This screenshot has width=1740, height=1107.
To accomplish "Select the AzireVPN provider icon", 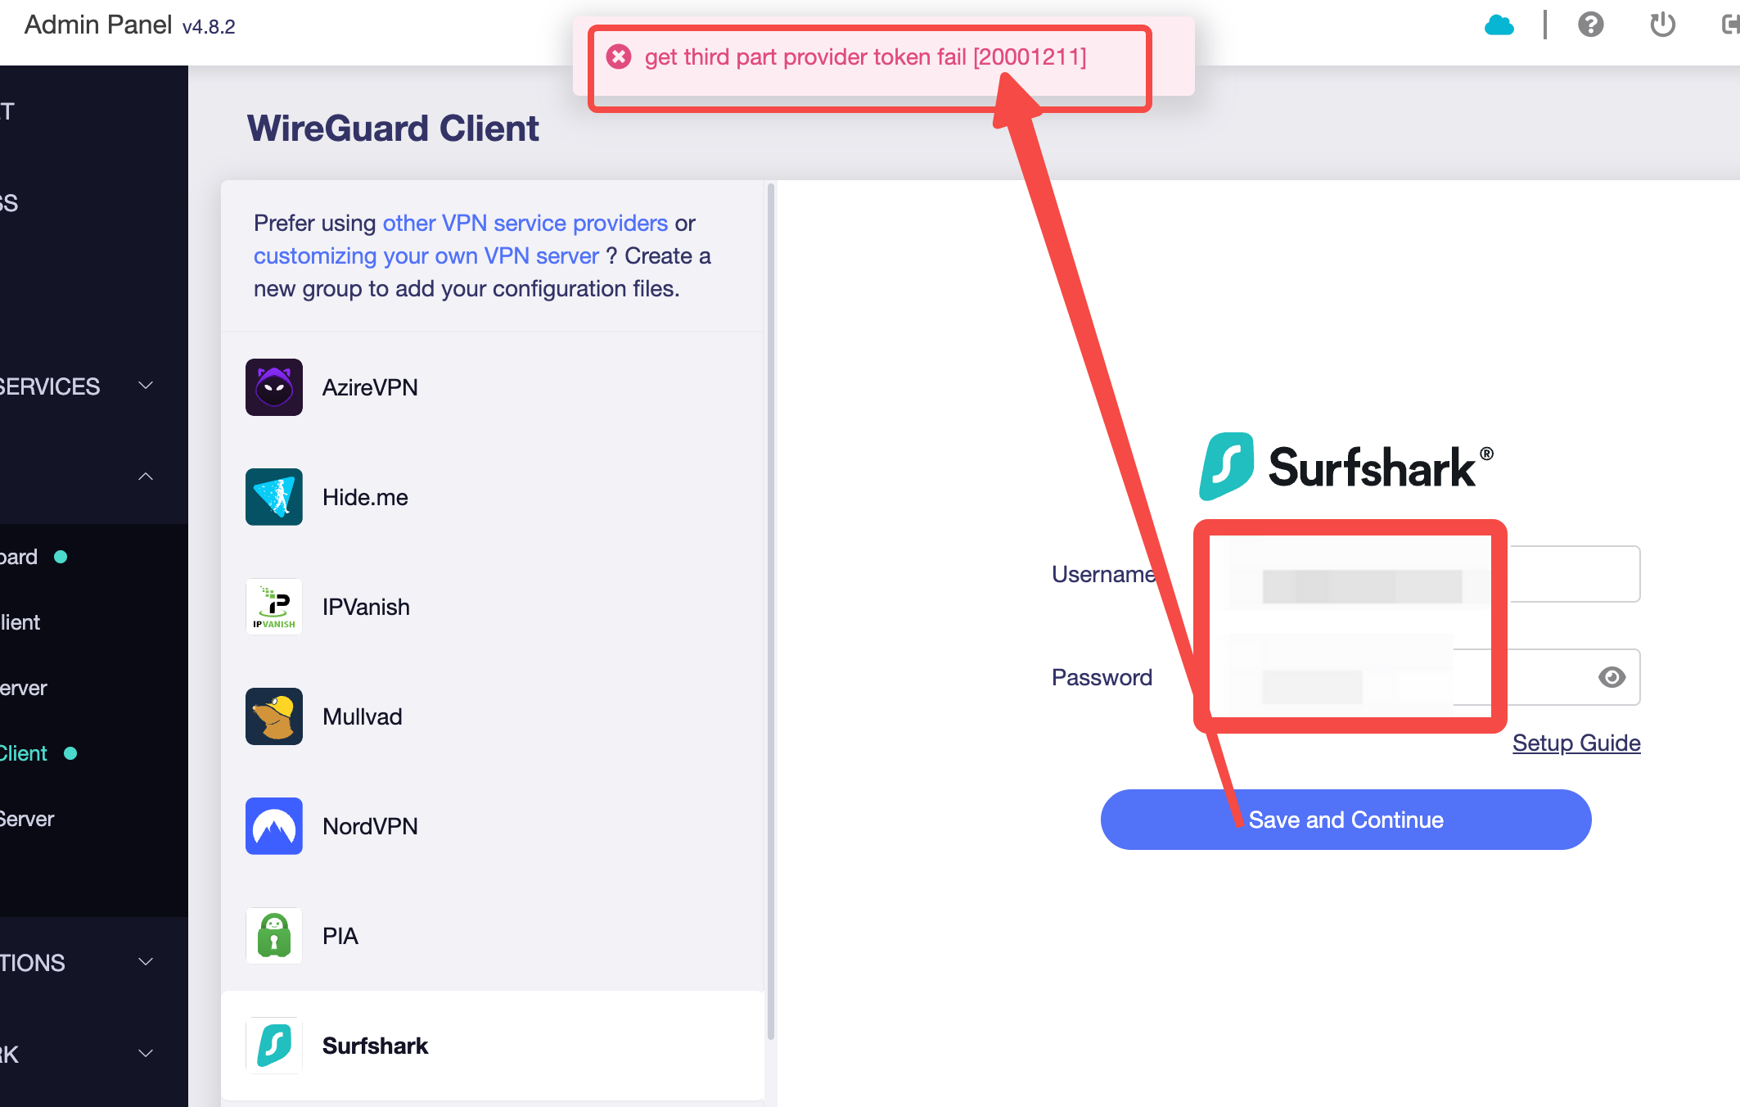I will tap(274, 387).
